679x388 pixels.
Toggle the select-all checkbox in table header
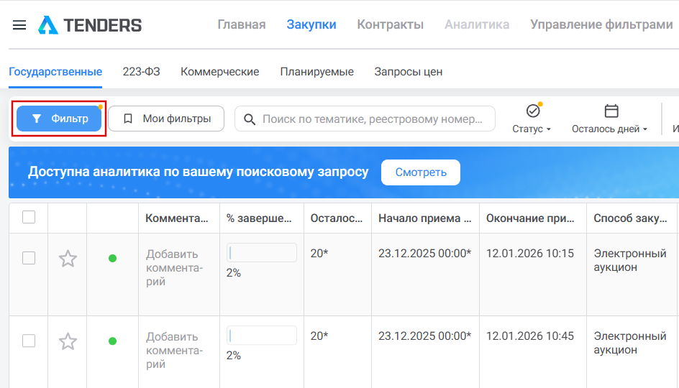tap(29, 217)
